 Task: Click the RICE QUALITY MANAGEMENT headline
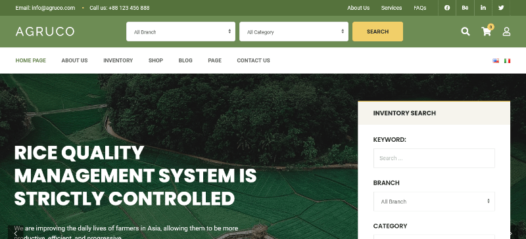(135, 175)
